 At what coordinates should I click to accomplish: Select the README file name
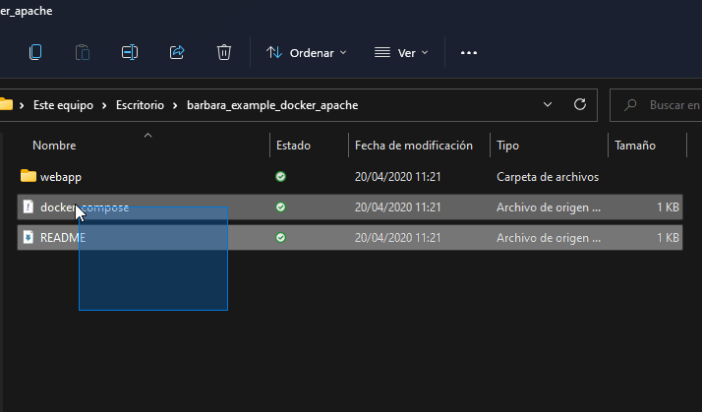63,238
